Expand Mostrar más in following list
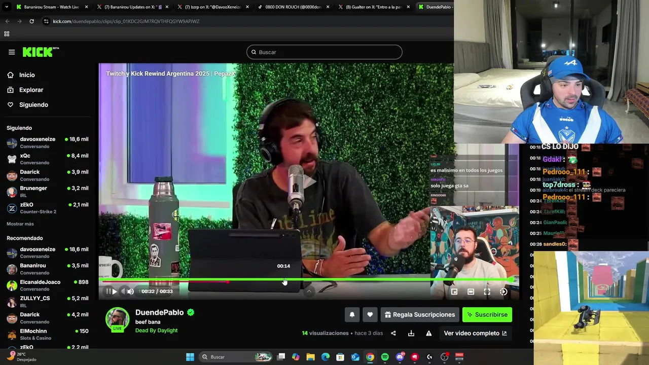 point(20,224)
